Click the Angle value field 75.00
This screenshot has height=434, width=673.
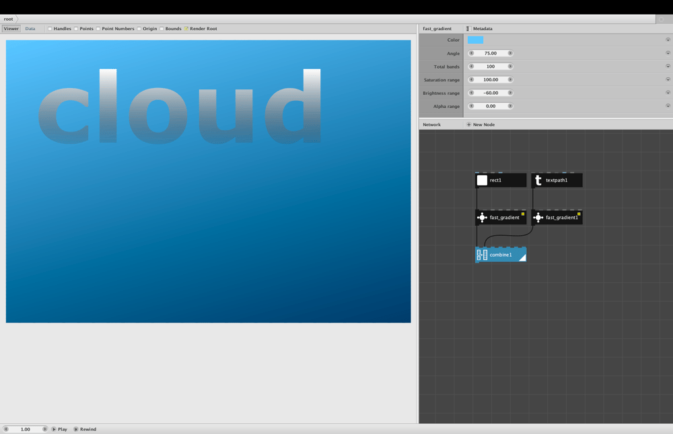tap(491, 53)
